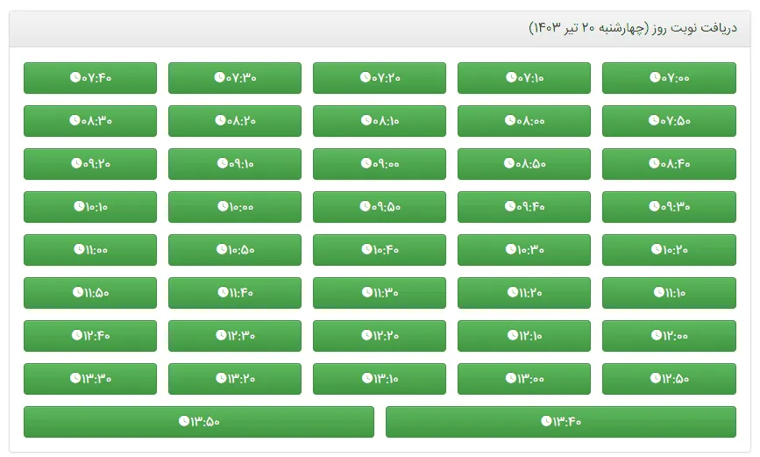Click the clock icon on the 13:50 slot
The image size is (760, 457).
click(183, 422)
